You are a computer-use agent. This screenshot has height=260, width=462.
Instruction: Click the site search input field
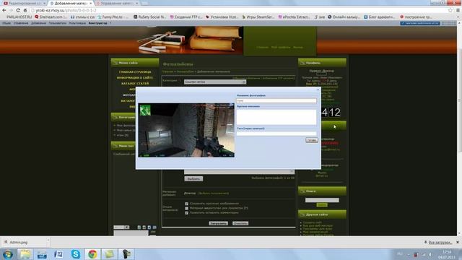click(322, 200)
